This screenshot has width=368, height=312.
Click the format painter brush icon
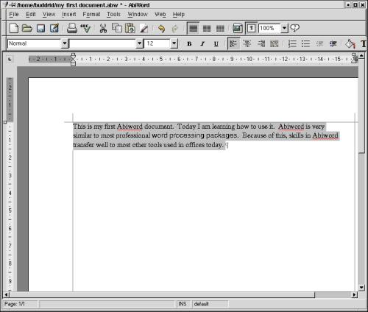[144, 29]
